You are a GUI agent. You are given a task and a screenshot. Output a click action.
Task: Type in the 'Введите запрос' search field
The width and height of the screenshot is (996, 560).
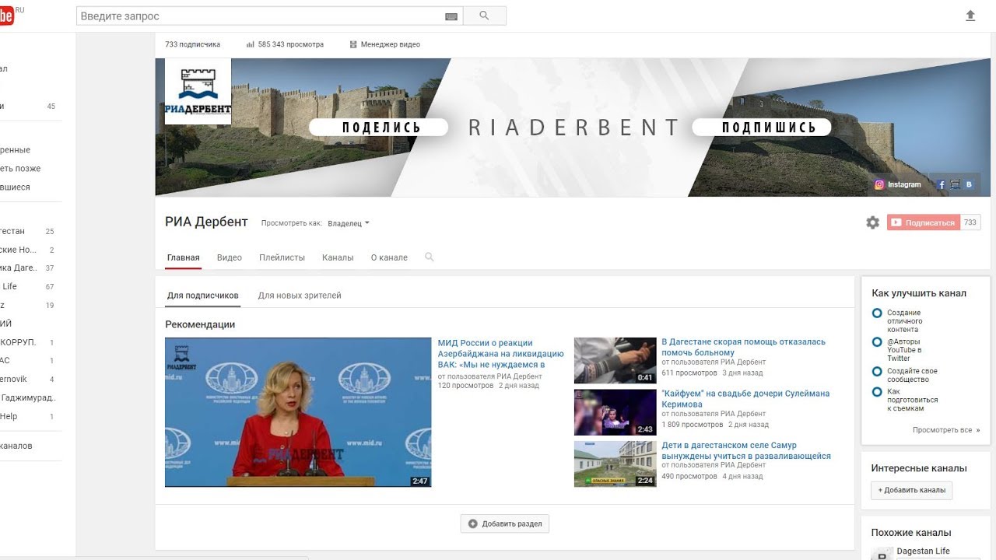[261, 16]
